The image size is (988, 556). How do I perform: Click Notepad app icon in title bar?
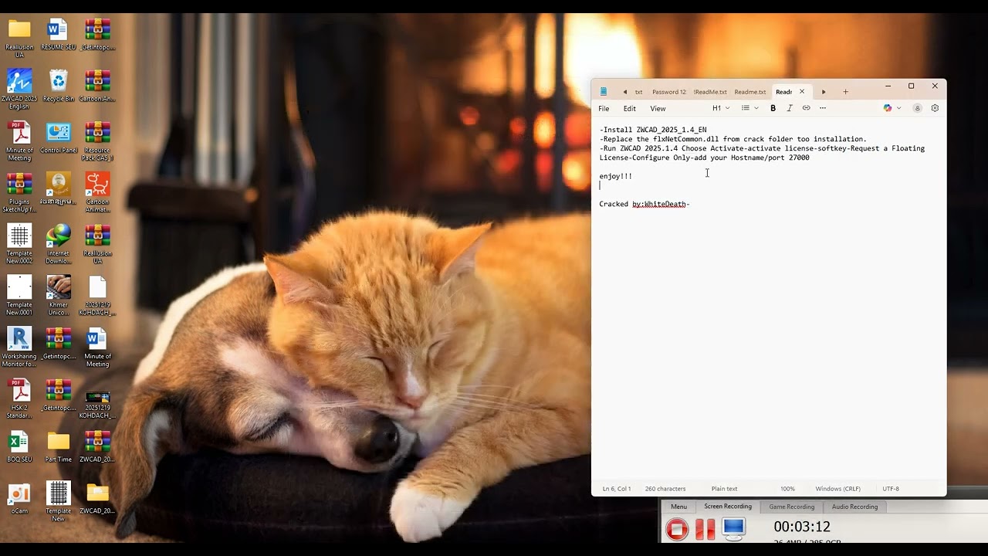tap(604, 92)
